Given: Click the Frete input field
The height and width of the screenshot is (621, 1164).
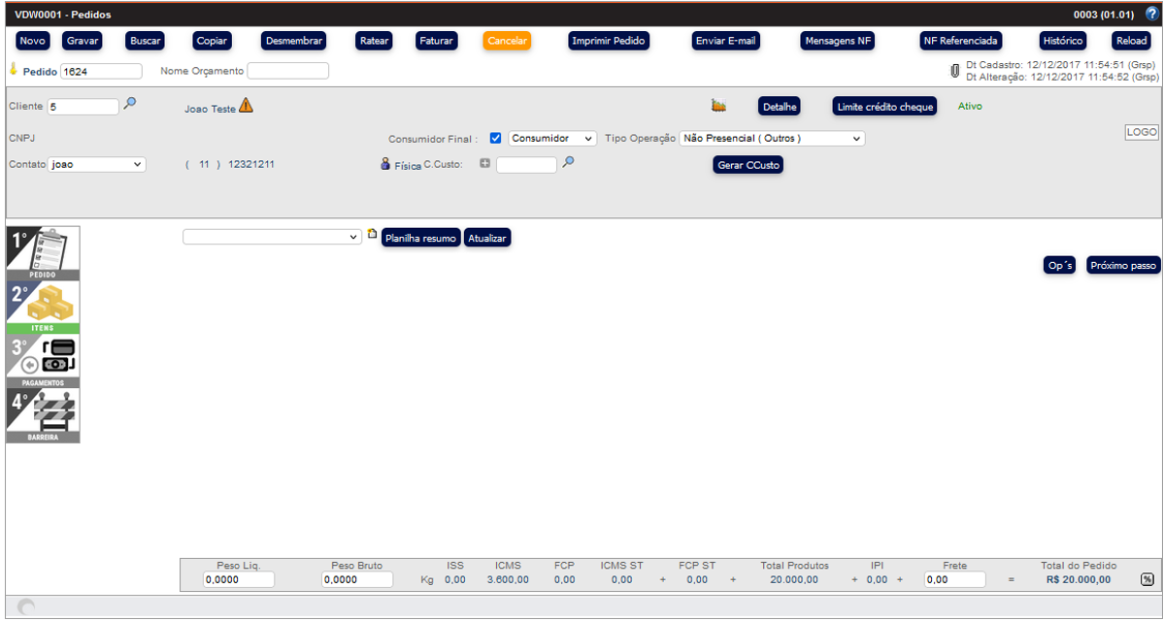Looking at the screenshot, I should (x=954, y=579).
